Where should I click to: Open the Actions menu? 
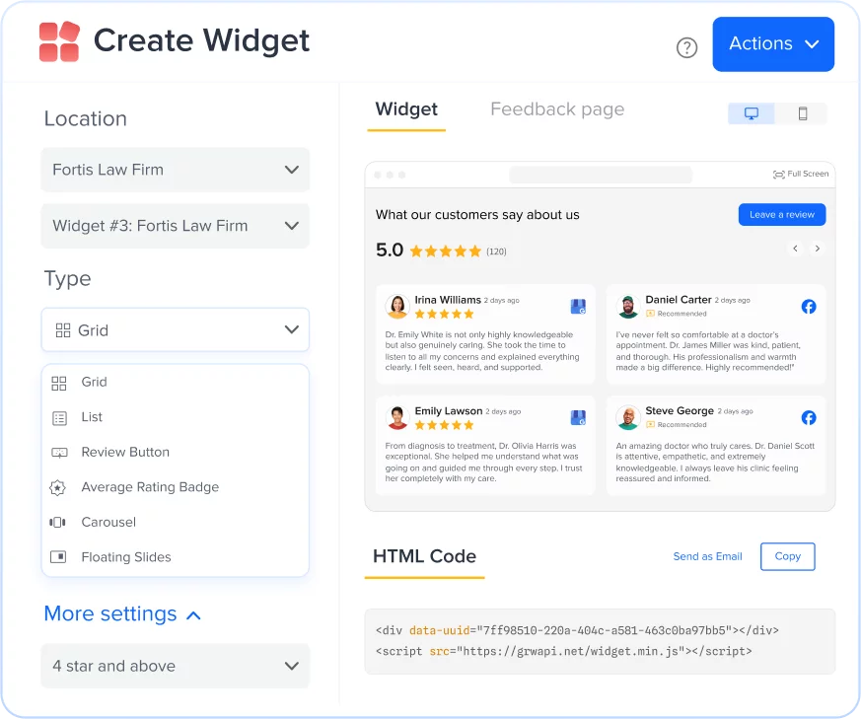click(773, 43)
